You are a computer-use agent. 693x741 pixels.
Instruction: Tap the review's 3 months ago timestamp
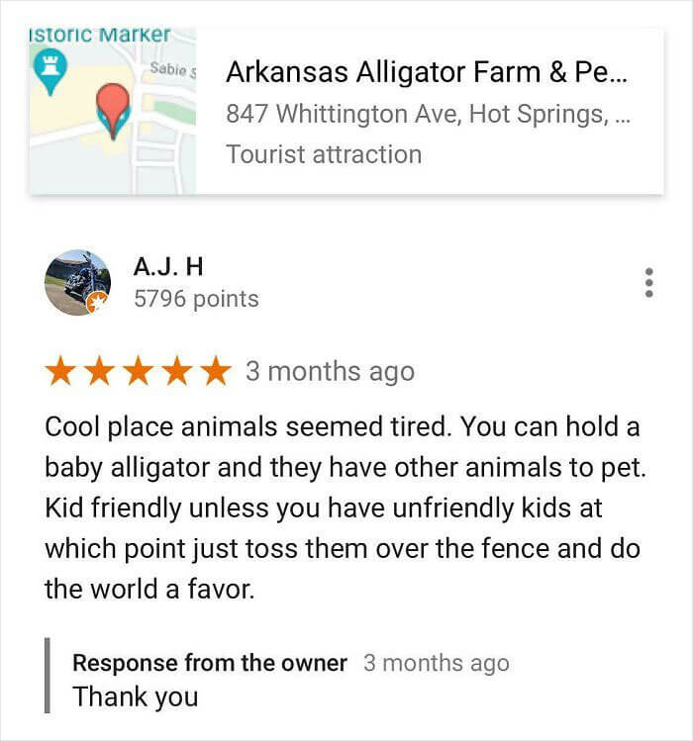coord(331,371)
